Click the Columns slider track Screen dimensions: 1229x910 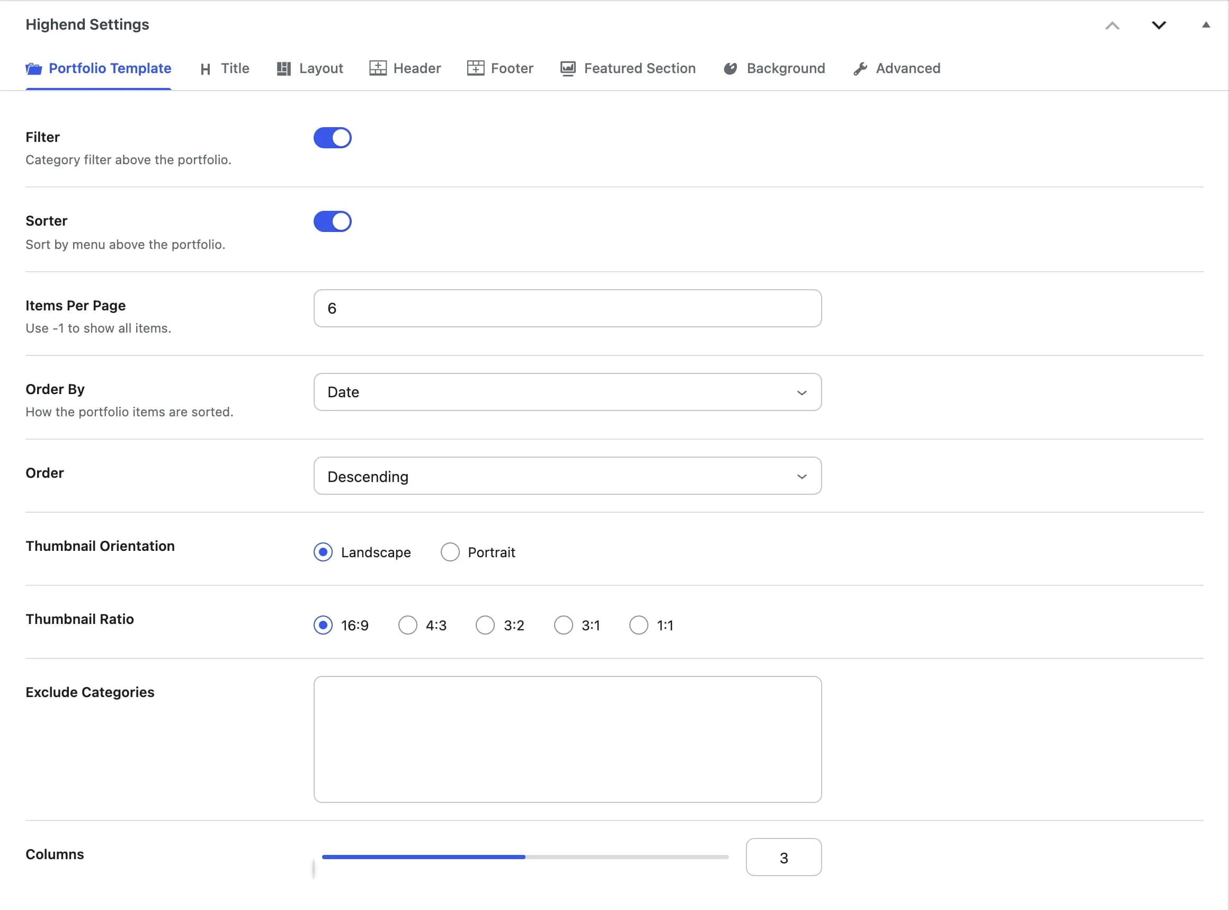(525, 857)
